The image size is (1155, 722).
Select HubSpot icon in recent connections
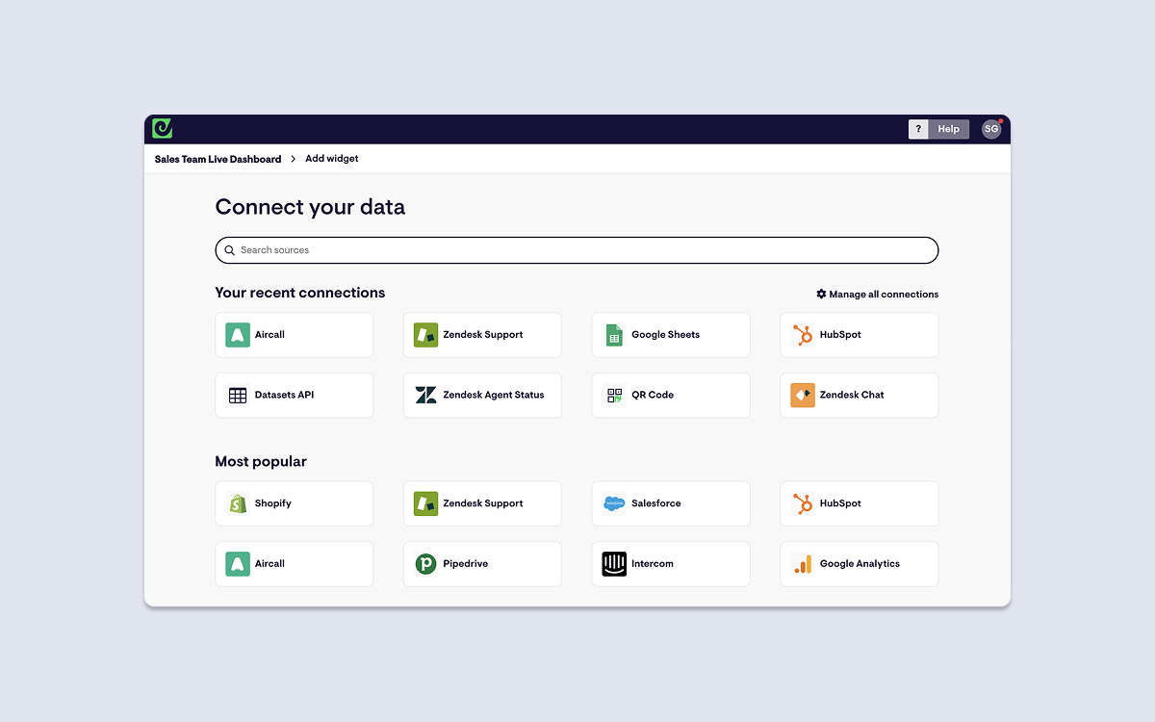click(803, 335)
